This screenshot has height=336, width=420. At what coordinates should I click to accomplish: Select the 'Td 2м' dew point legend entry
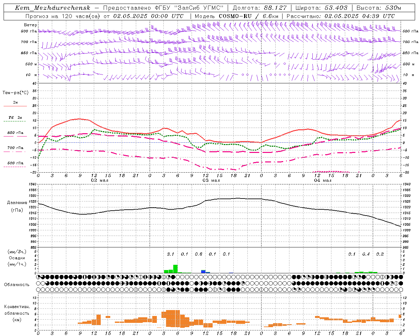coord(15,117)
